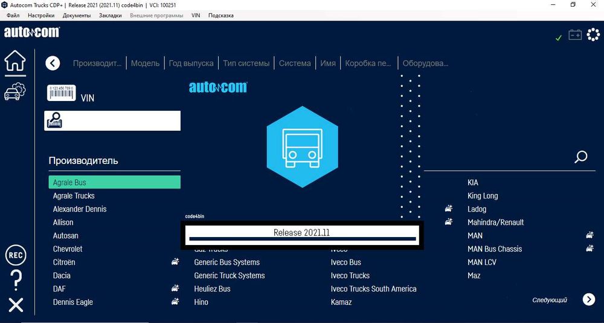Click the VIN barcode icon

61,93
